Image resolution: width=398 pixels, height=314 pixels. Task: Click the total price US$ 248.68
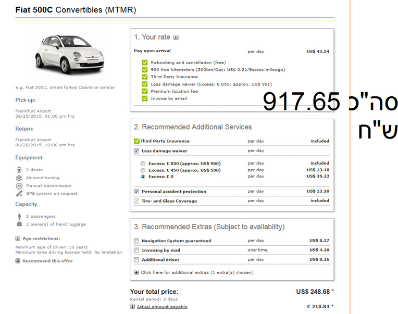coord(313,292)
